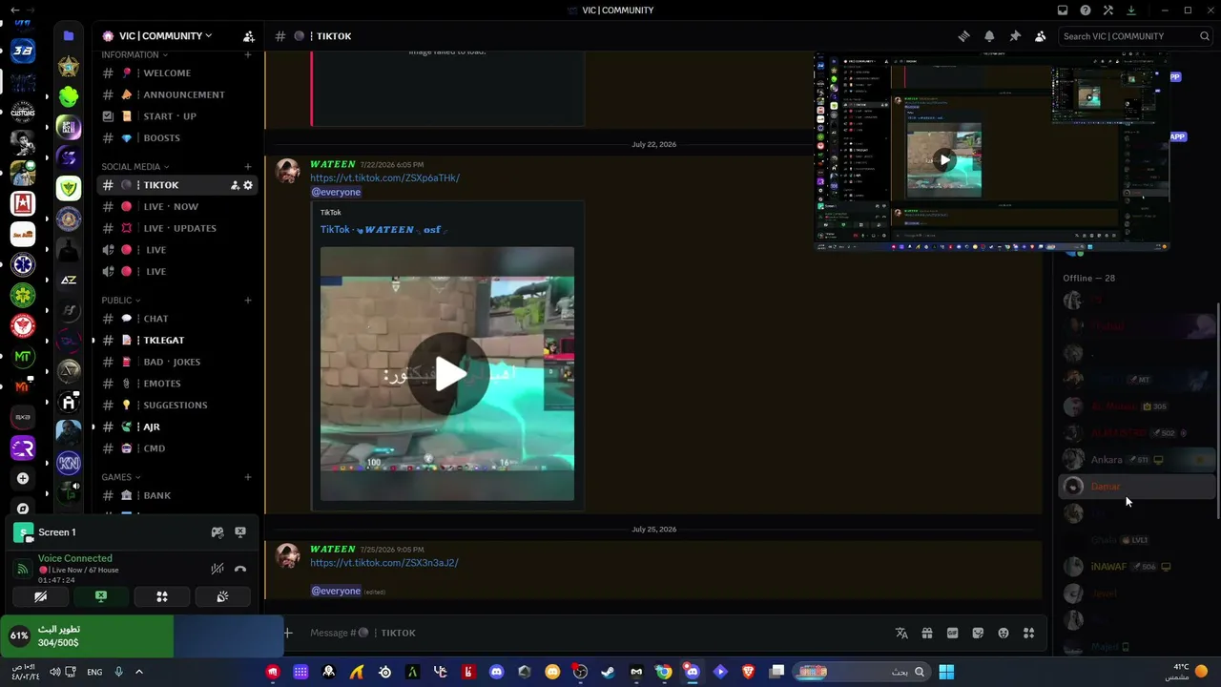Open the translate icon in message bar
Viewport: 1221px width, 687px height.
pos(901,633)
